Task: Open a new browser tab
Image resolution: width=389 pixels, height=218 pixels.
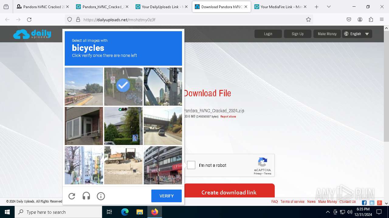Action: [x=316, y=7]
